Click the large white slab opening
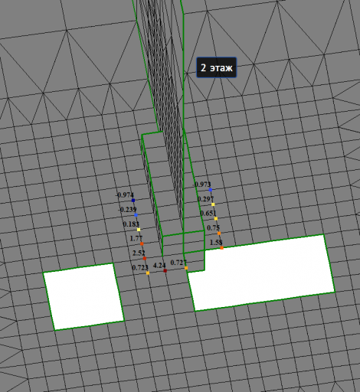Viewport: 360px width, 392px height. tap(261, 273)
